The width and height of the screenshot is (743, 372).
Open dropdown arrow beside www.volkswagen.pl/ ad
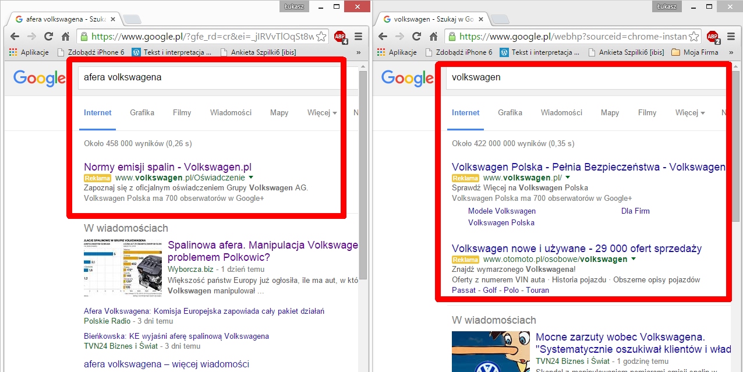pyautogui.click(x=568, y=177)
